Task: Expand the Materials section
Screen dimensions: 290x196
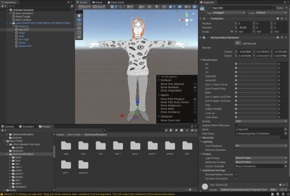Action: [201, 138]
